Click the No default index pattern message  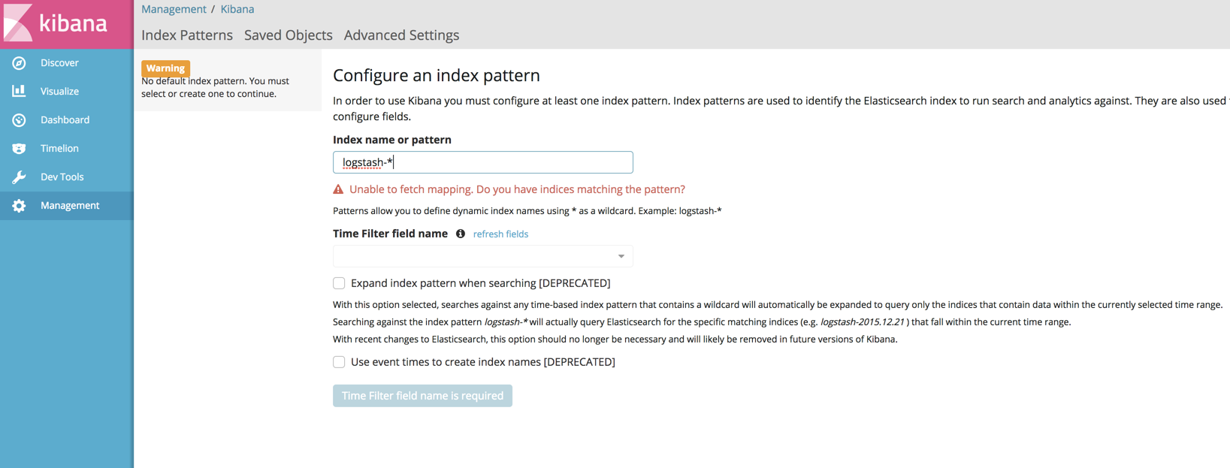coord(216,87)
